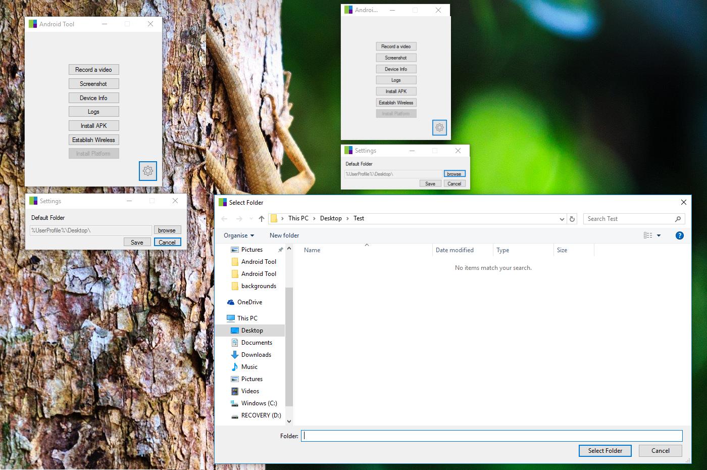The image size is (707, 470).
Task: Open the Organise menu
Action: (237, 235)
